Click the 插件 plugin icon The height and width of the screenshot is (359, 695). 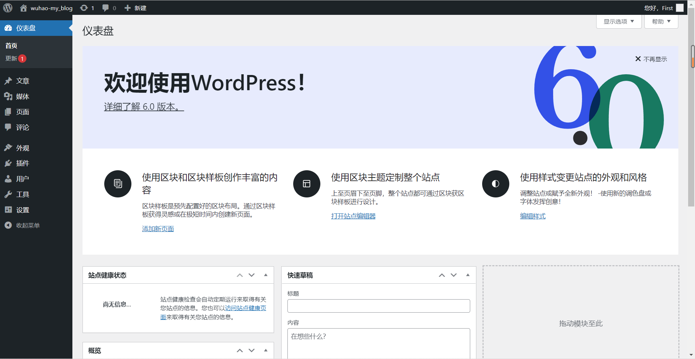click(x=8, y=163)
